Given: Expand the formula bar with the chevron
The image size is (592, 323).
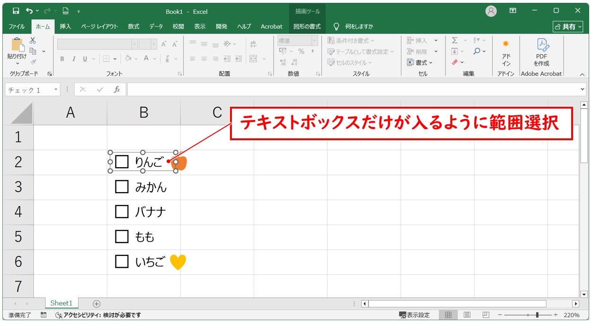Looking at the screenshot, I should tap(583, 89).
